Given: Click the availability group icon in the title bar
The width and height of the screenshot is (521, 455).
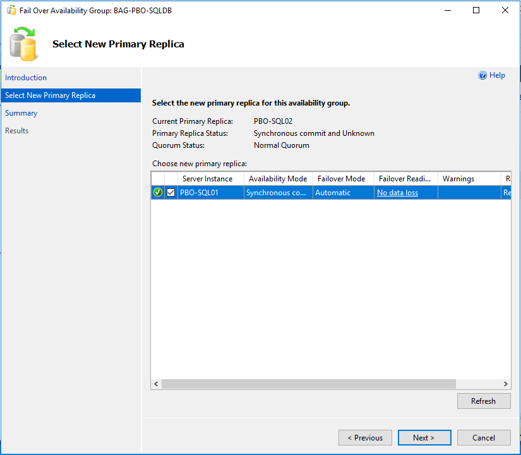Looking at the screenshot, I should (11, 10).
